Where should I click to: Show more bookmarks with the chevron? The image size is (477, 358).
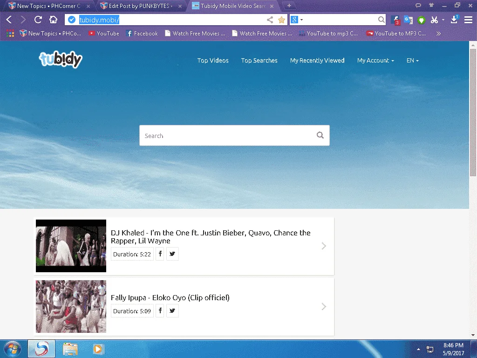click(x=438, y=34)
